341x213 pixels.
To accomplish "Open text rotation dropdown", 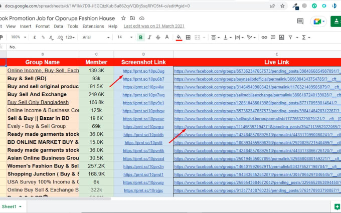I will (x=251, y=38).
